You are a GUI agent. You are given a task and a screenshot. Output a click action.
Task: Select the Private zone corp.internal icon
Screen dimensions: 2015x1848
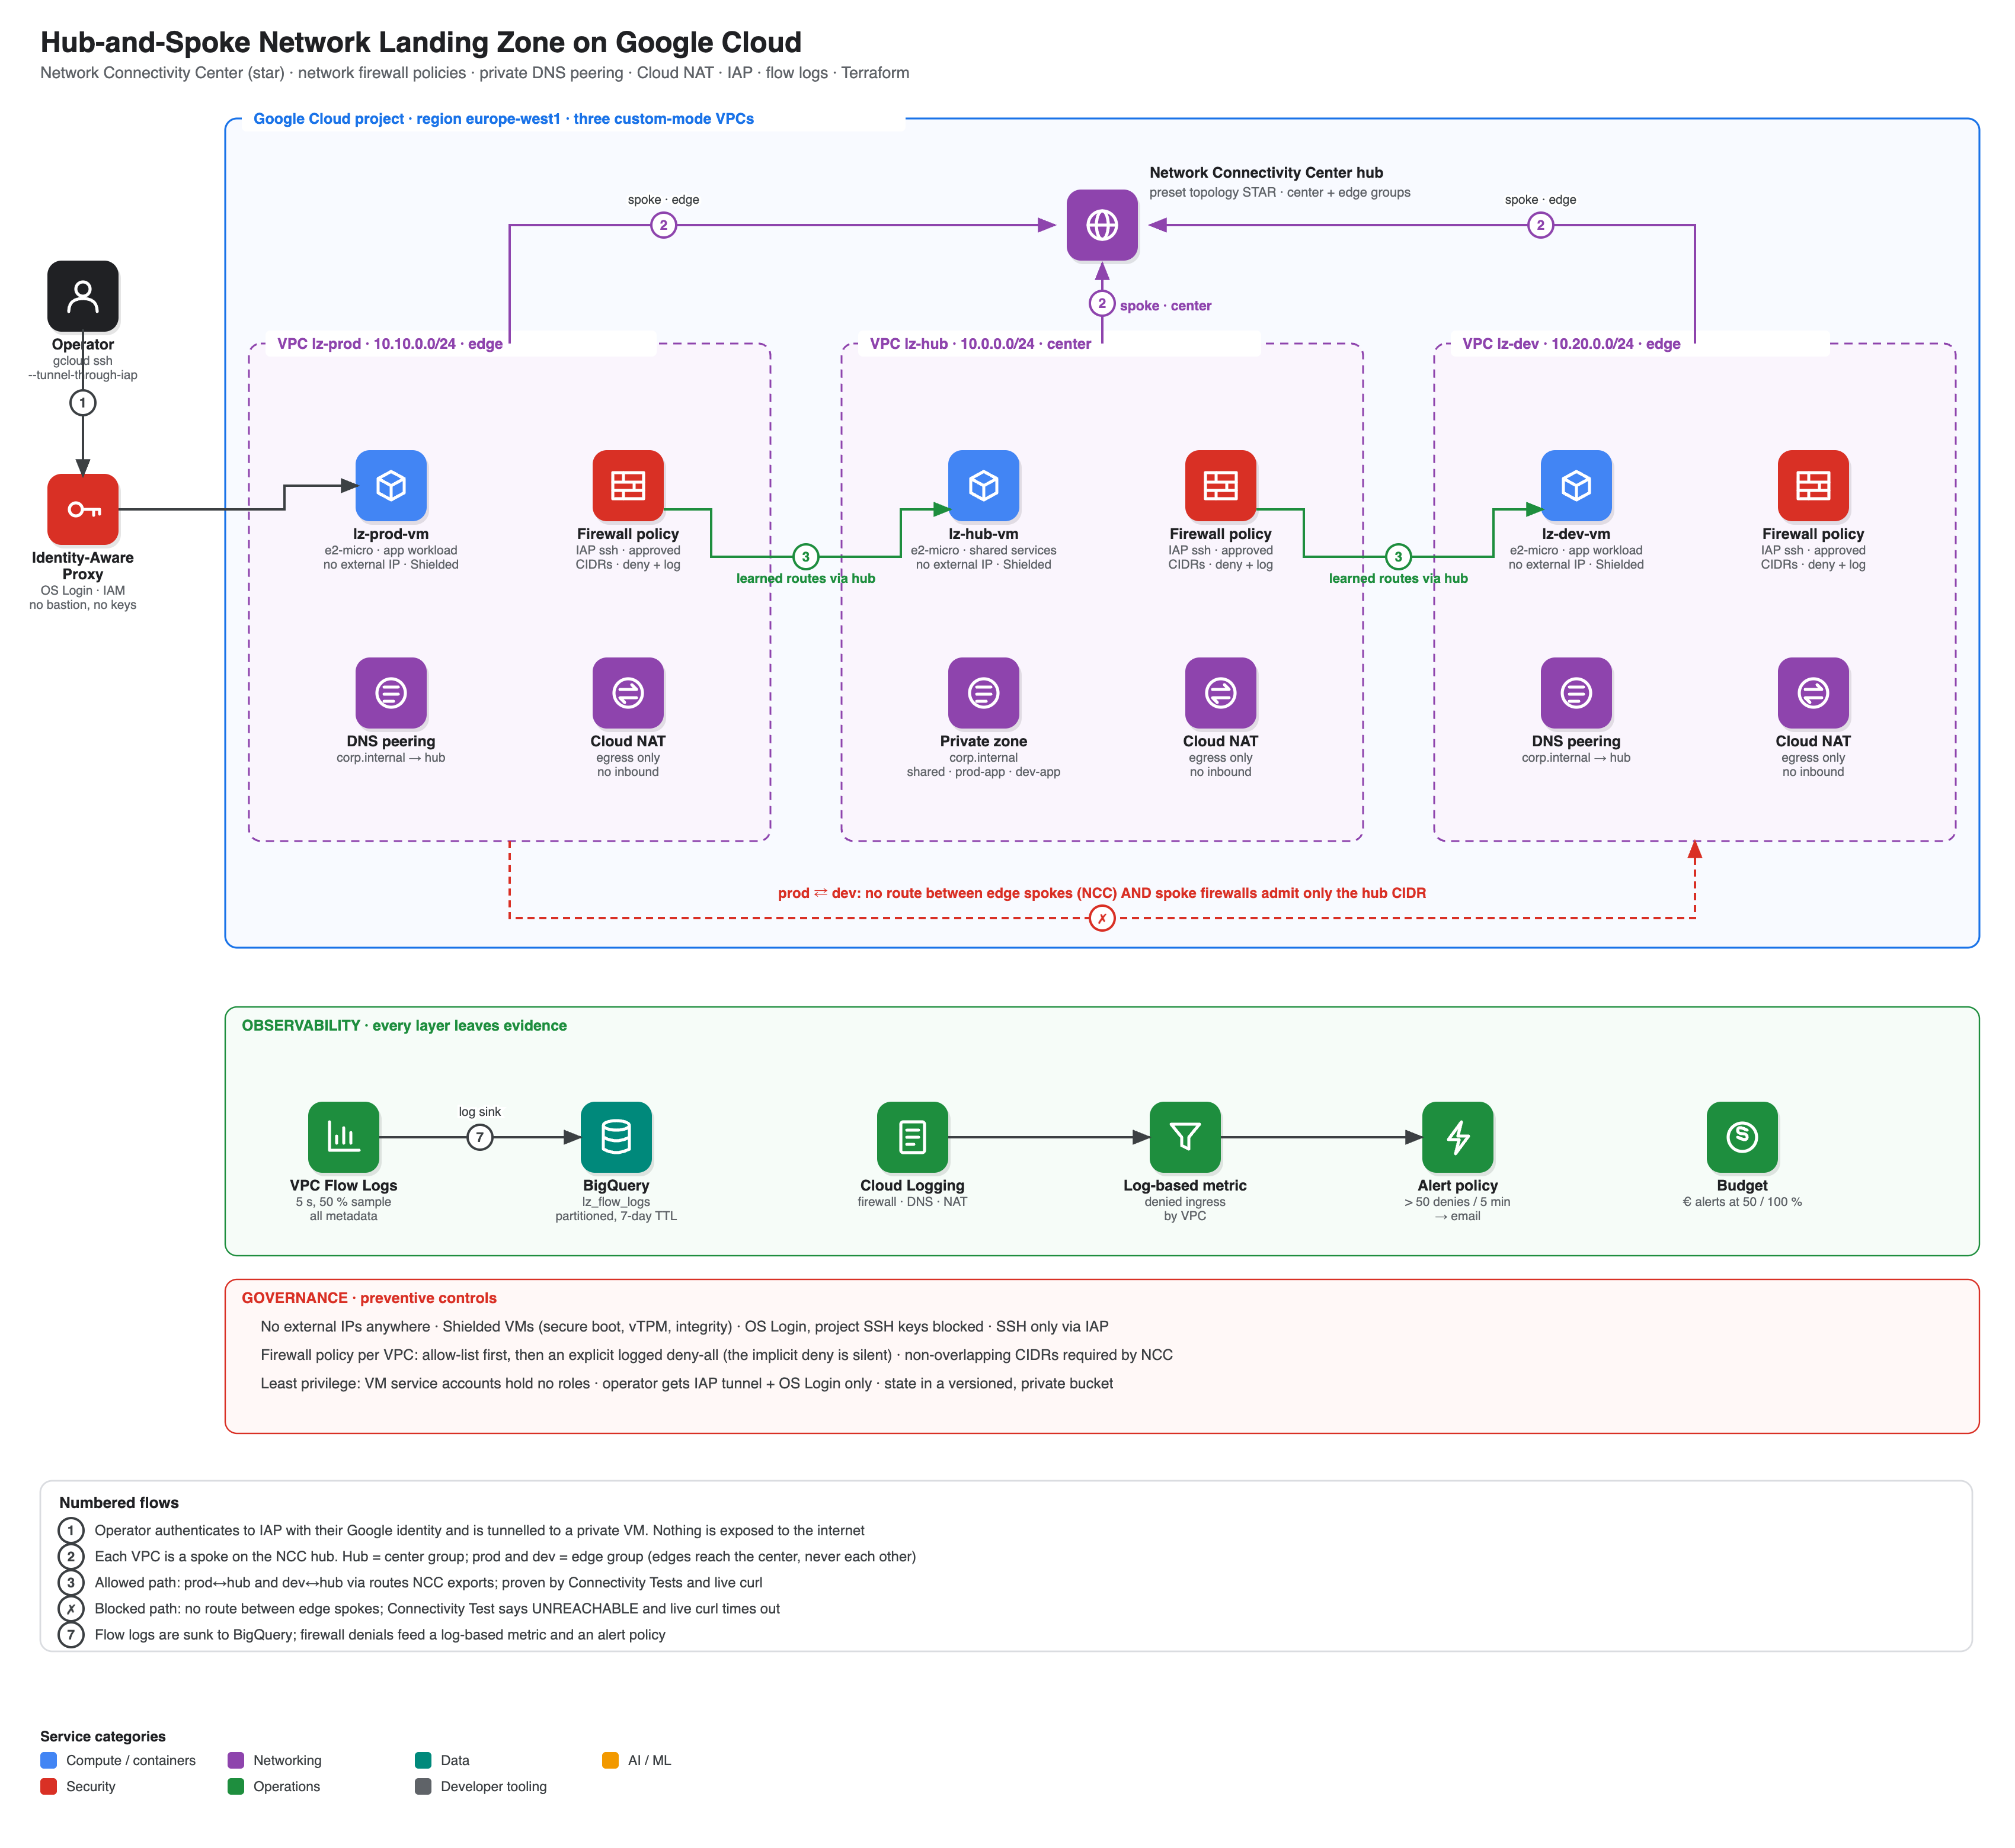(x=983, y=693)
